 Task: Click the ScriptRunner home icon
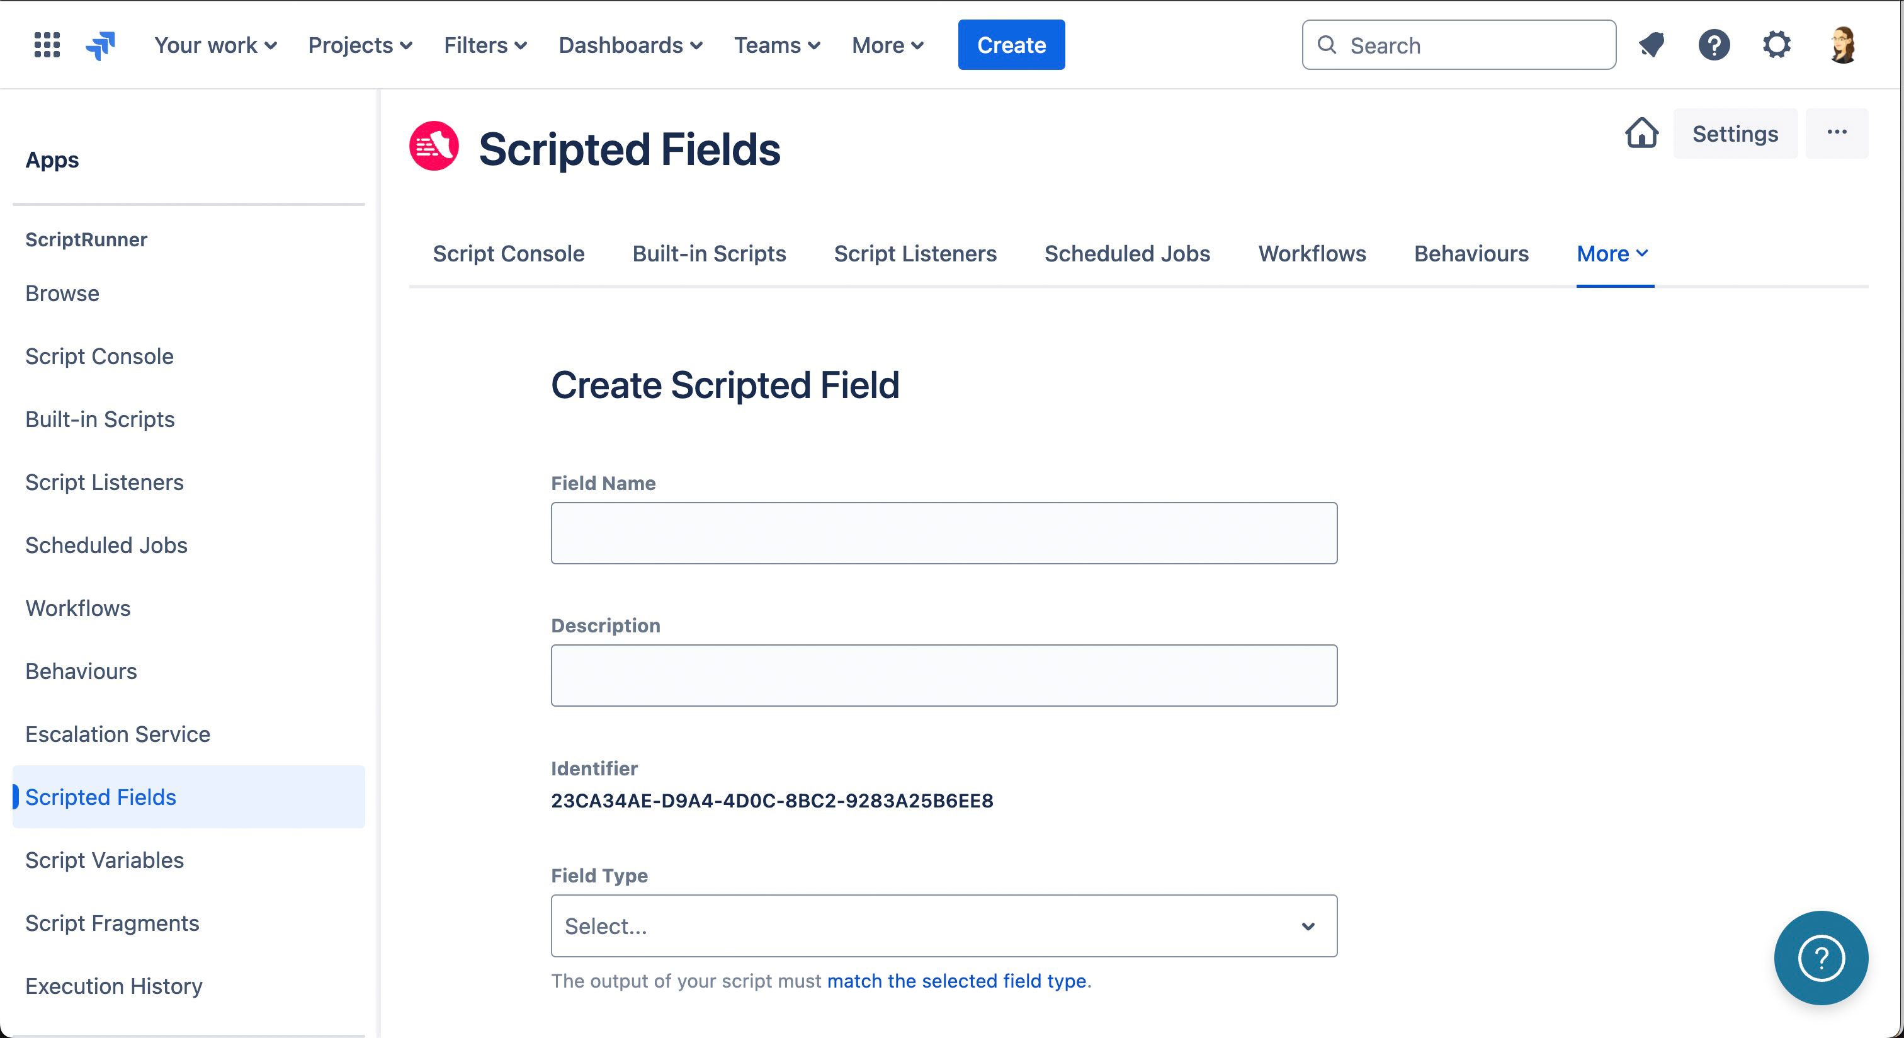click(x=1641, y=133)
